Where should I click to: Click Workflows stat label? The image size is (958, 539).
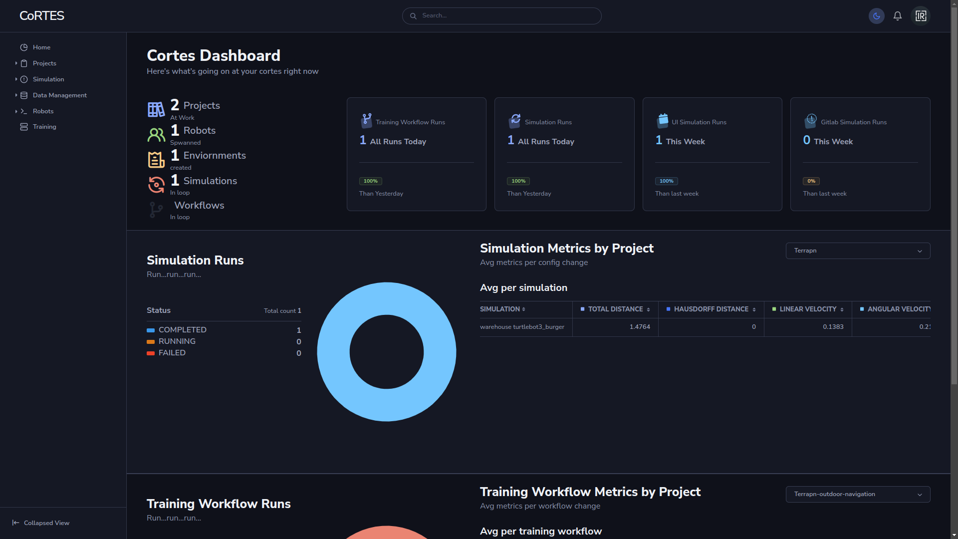coord(199,206)
